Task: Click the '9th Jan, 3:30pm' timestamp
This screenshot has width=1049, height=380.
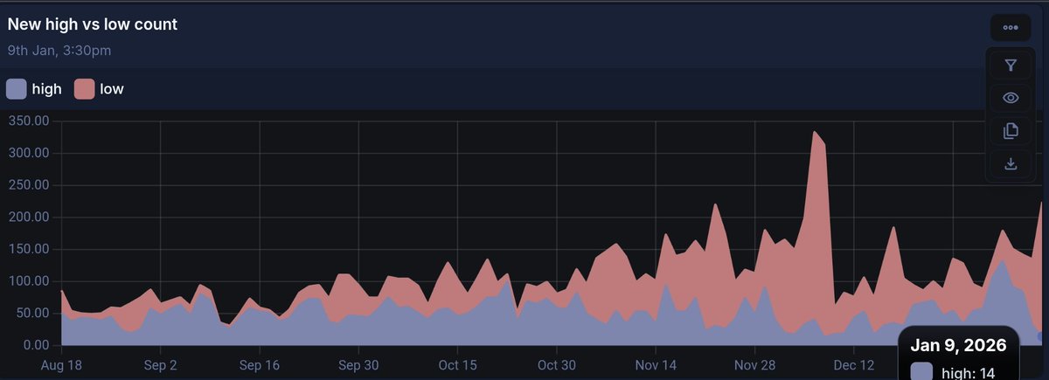Action: coord(59,51)
